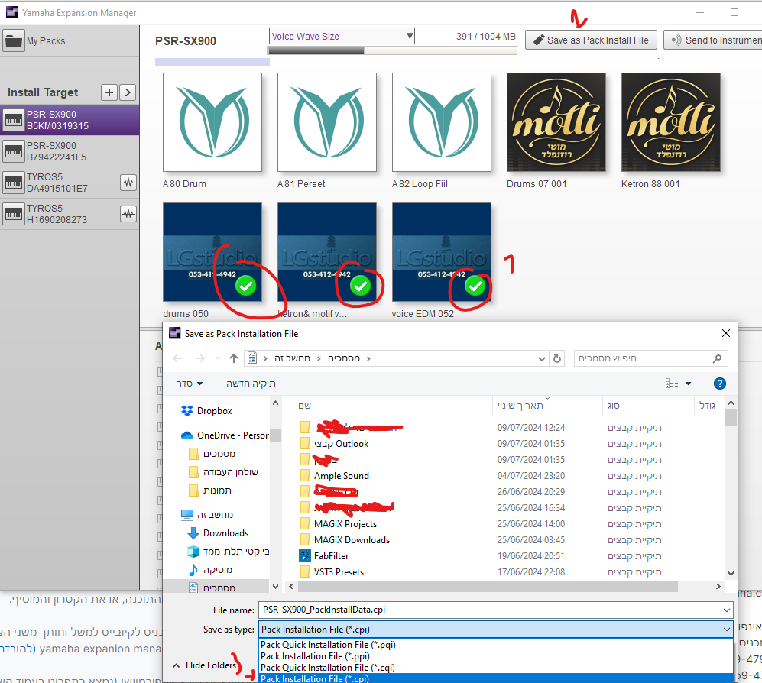Expand the chevron after מסמכים in address bar
This screenshot has width=762, height=683.
pos(369,358)
